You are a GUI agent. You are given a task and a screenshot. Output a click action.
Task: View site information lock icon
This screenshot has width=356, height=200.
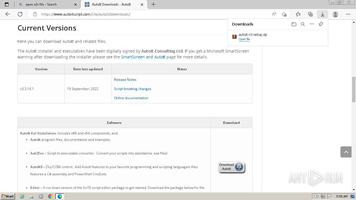coord(35,14)
